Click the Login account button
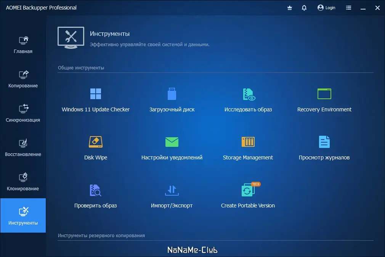 coord(326,8)
